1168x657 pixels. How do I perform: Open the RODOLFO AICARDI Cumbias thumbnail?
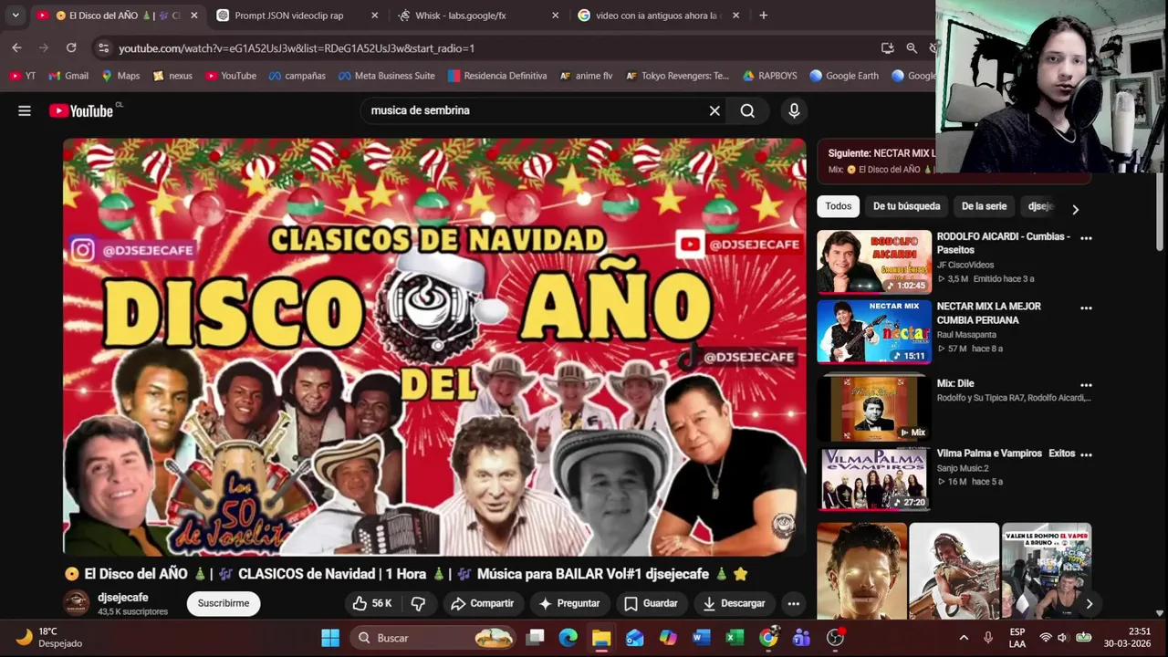[874, 262]
